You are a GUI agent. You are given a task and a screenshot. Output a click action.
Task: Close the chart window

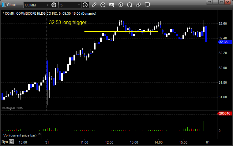(227, 2)
